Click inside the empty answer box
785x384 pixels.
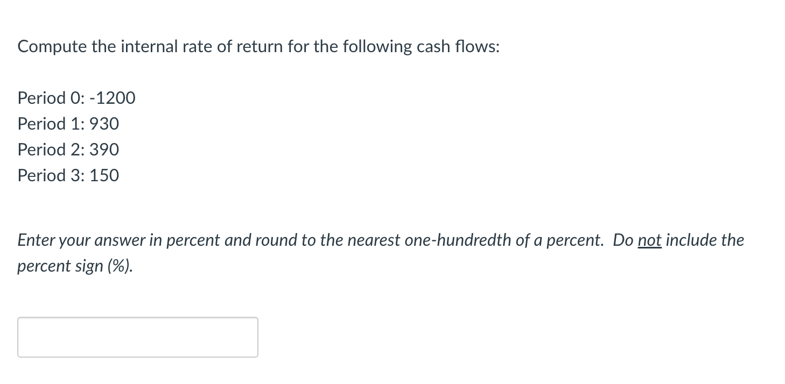(137, 337)
